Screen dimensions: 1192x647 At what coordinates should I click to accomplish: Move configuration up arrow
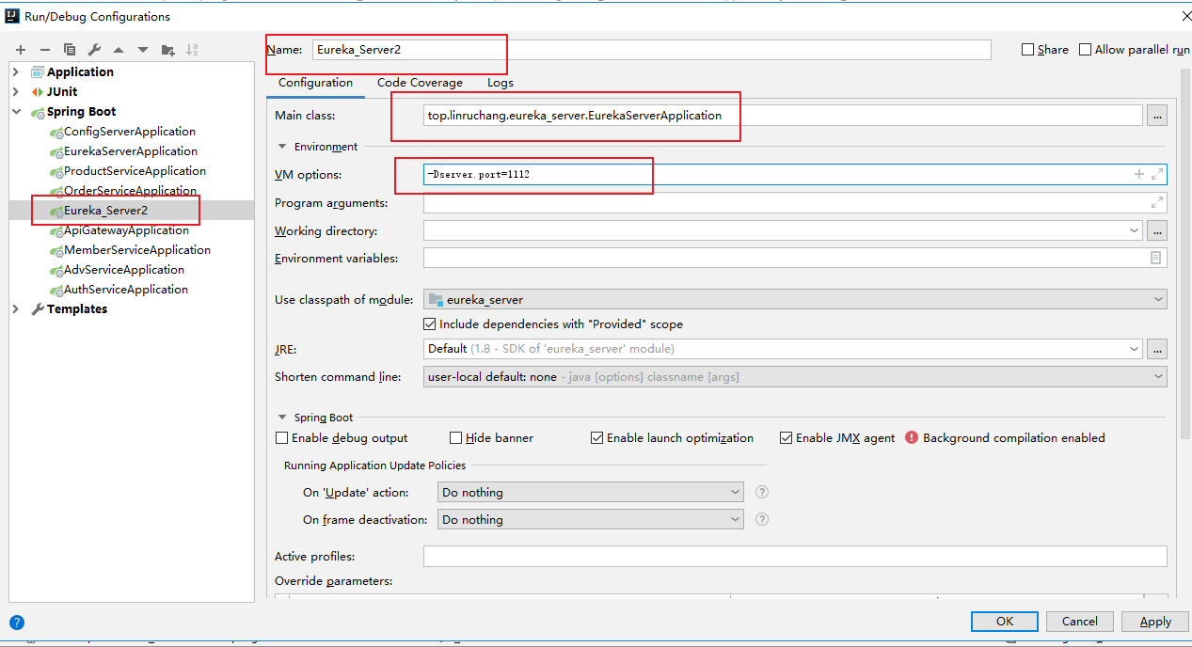(x=119, y=50)
